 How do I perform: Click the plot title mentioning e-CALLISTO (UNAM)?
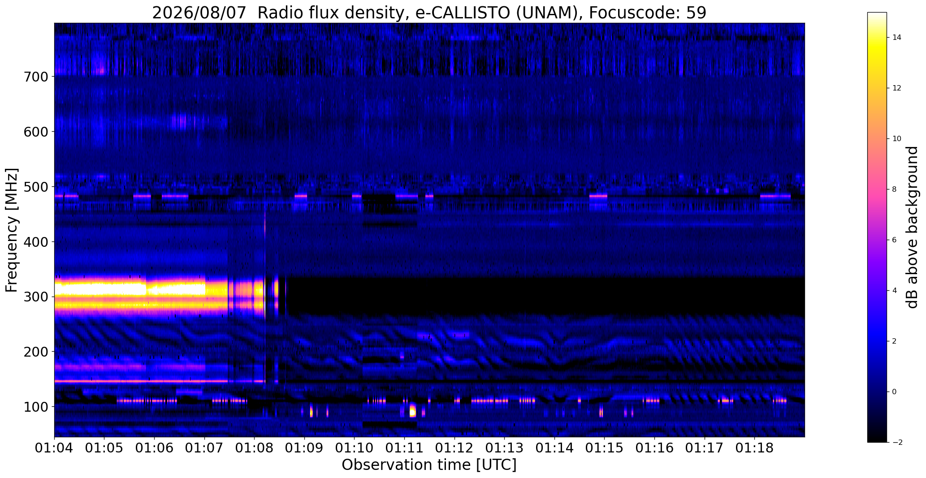tap(429, 13)
